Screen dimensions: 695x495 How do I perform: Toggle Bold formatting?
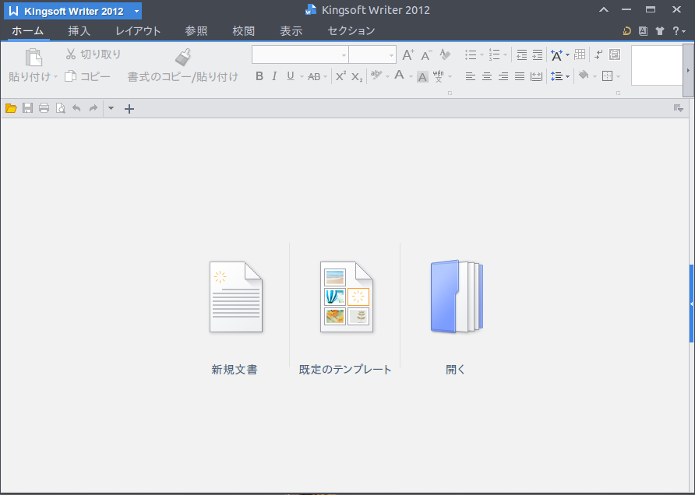pos(259,76)
